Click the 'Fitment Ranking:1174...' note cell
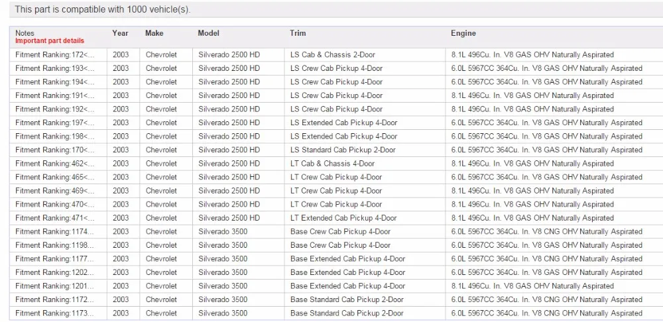 pyautogui.click(x=58, y=232)
